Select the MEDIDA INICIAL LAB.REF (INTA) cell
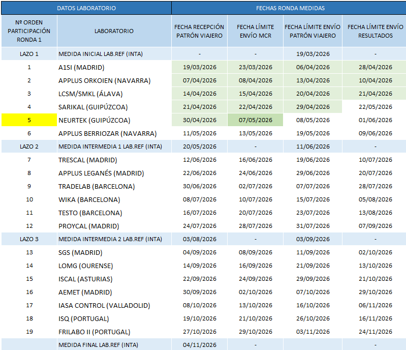 114,54
